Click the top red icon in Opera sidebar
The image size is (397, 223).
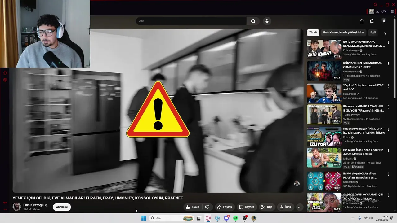click(5, 73)
